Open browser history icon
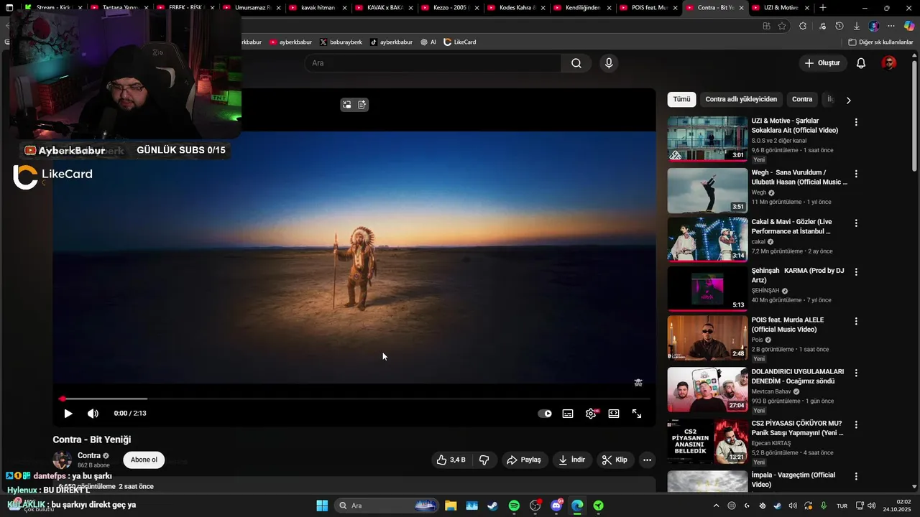Viewport: 920px width, 517px height. [839, 26]
